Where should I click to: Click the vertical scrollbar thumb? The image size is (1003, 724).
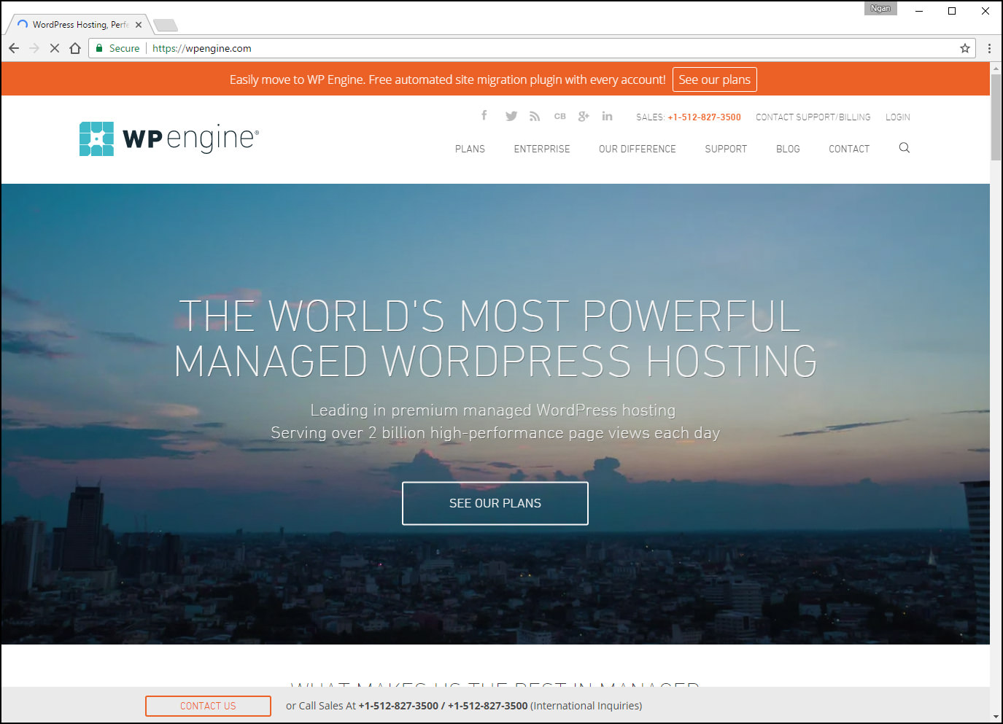pos(996,117)
